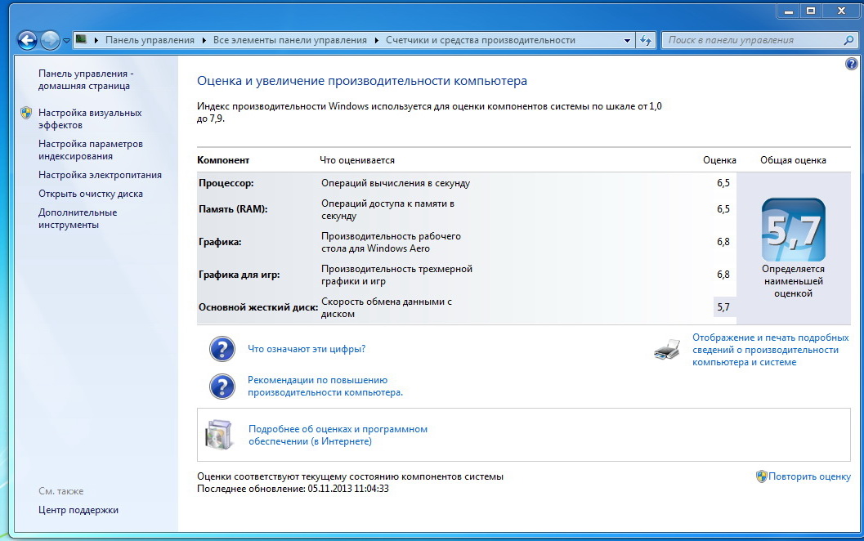The image size is (864, 541).
Task: Open Центр поддержки link
Action: [78, 510]
